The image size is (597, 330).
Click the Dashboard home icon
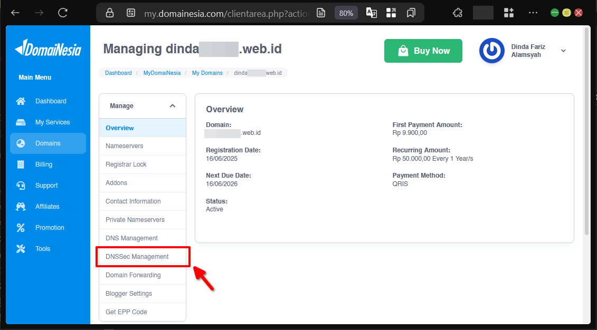point(21,101)
